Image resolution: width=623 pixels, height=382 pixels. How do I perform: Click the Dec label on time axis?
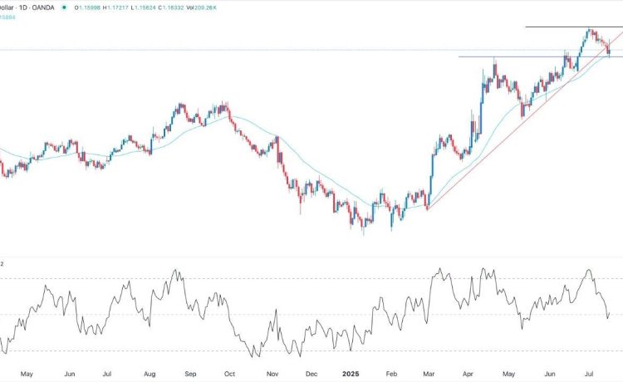pos(313,374)
